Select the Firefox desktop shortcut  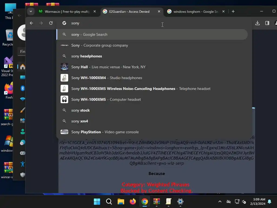tap(8, 90)
